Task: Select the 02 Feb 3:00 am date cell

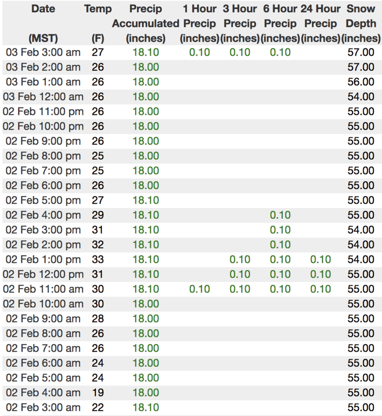Action: 43,407
